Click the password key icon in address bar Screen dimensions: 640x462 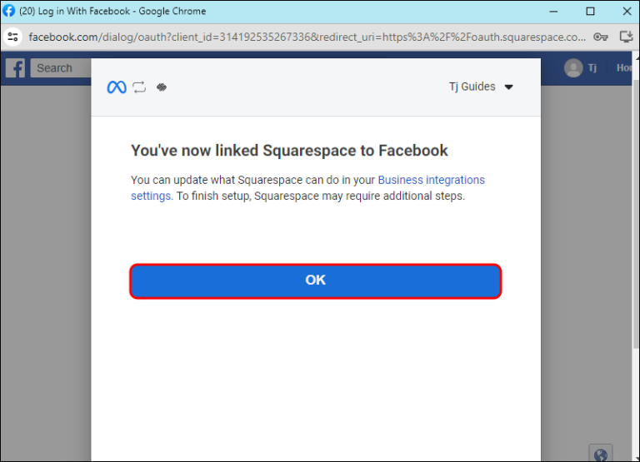(600, 37)
